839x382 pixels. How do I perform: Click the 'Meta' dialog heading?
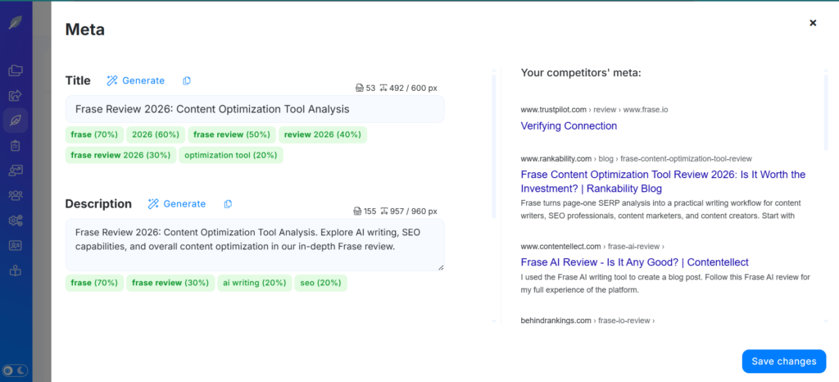pyautogui.click(x=85, y=30)
